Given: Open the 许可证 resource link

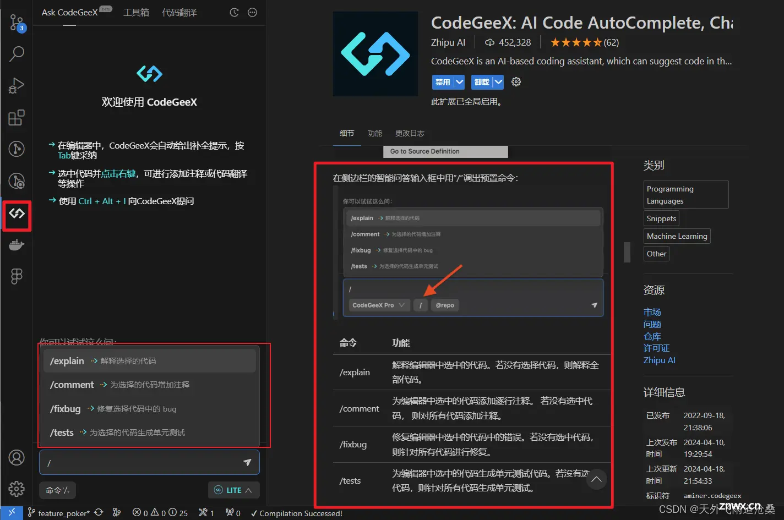Looking at the screenshot, I should 657,348.
